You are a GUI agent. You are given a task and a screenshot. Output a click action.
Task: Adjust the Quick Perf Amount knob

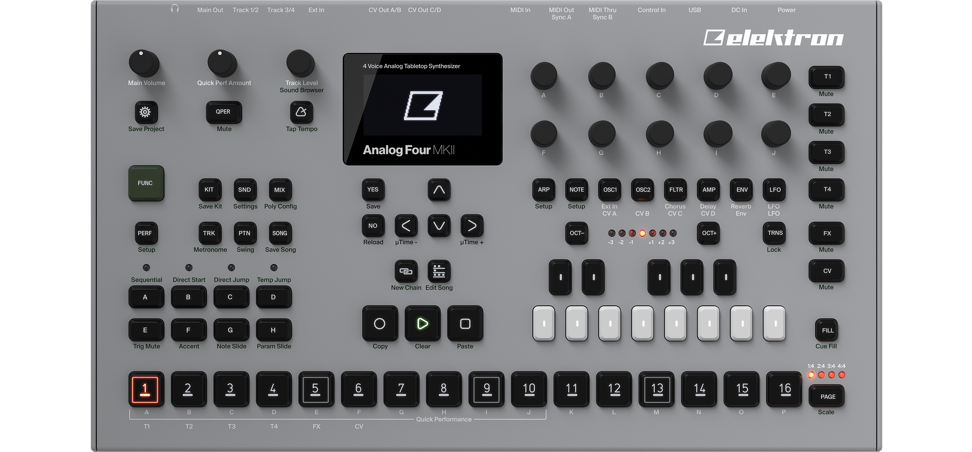(x=223, y=63)
